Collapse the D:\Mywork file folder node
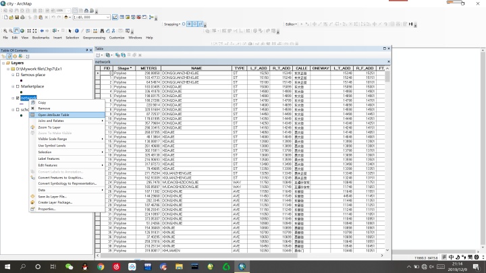This screenshot has width=486, height=273. pos(8,69)
